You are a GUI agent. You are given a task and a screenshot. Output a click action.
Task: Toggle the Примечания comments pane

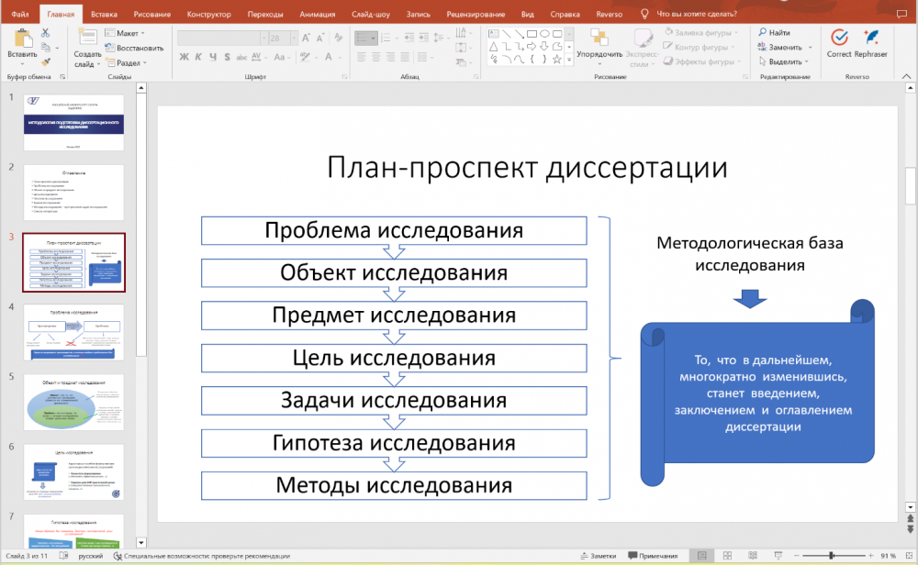click(652, 556)
